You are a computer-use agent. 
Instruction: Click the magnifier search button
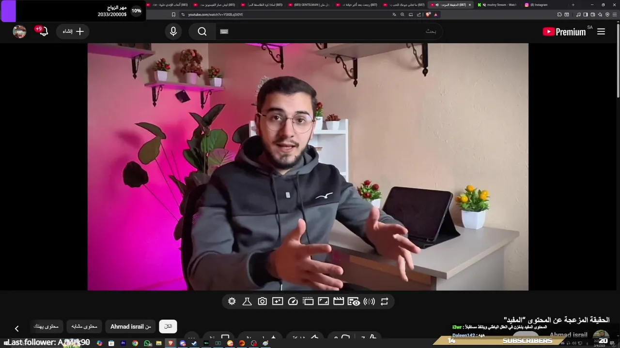click(202, 31)
